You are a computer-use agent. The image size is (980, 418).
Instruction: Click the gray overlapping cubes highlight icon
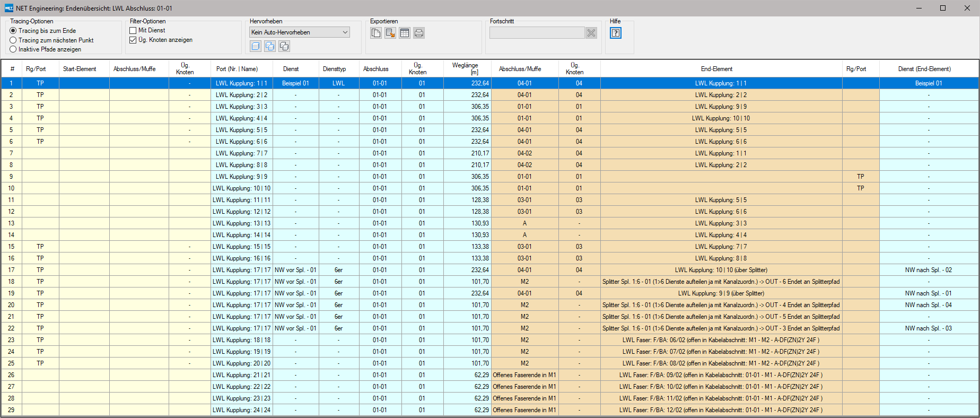point(284,46)
